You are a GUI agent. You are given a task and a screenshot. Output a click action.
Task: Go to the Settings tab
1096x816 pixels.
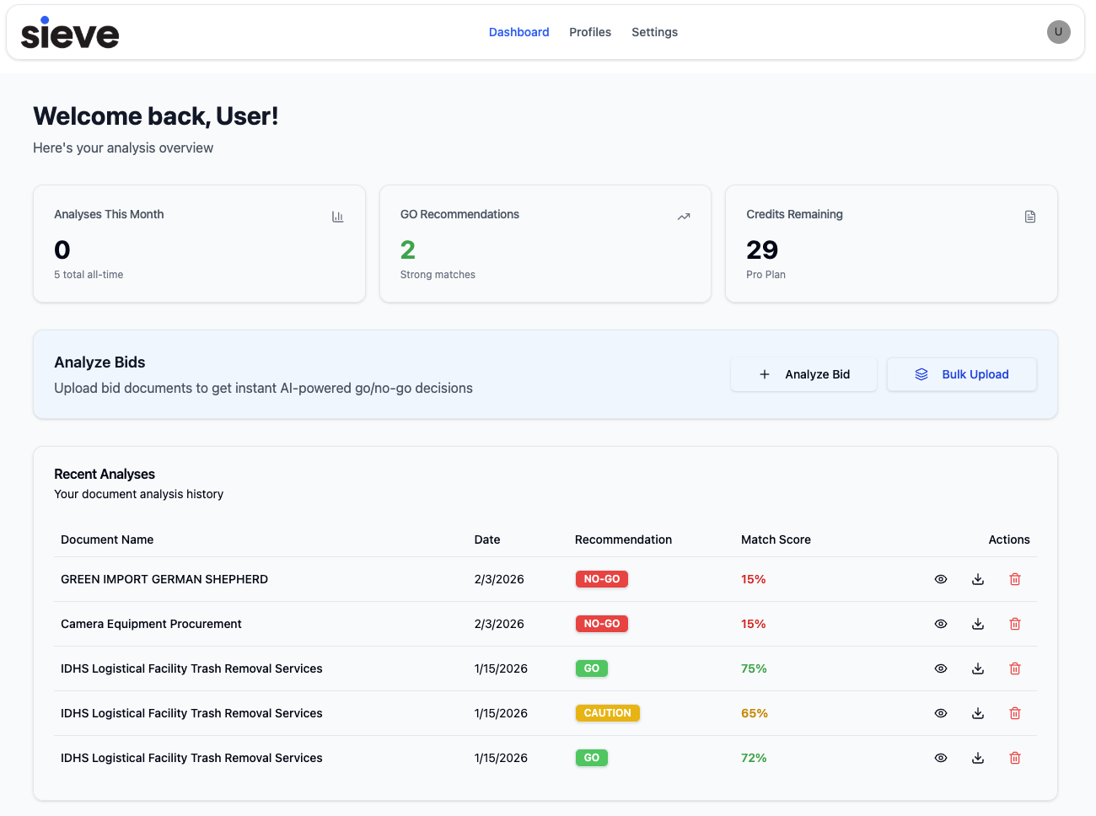click(654, 32)
